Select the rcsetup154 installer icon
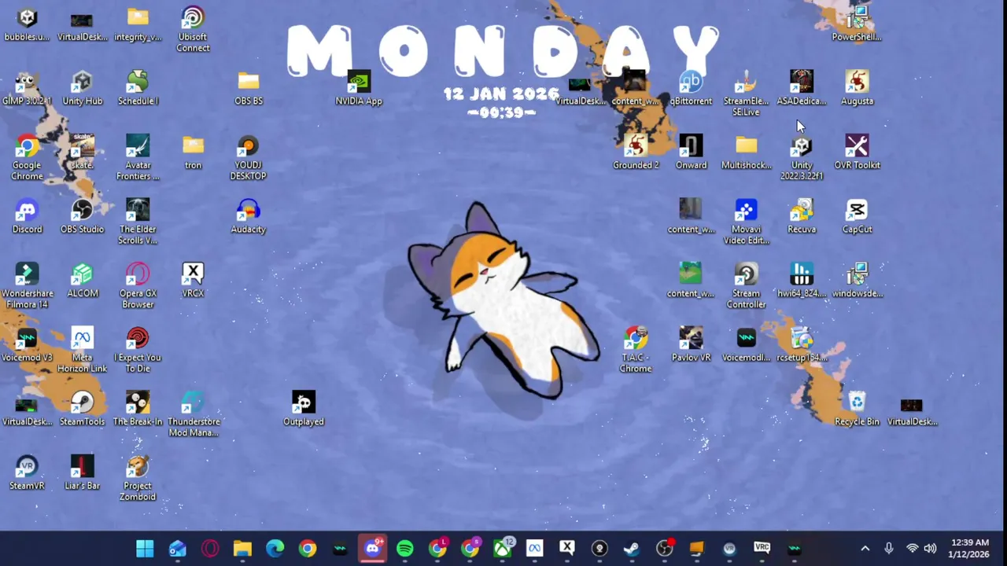The height and width of the screenshot is (566, 1007). pyautogui.click(x=802, y=345)
